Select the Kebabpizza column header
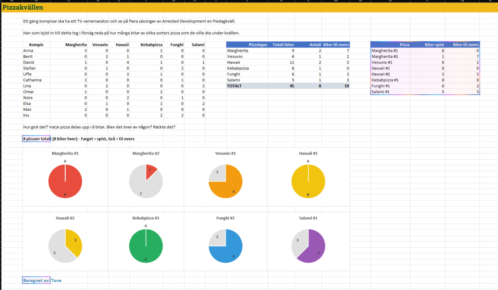Viewport: 498px width, 290px height. tap(151, 45)
